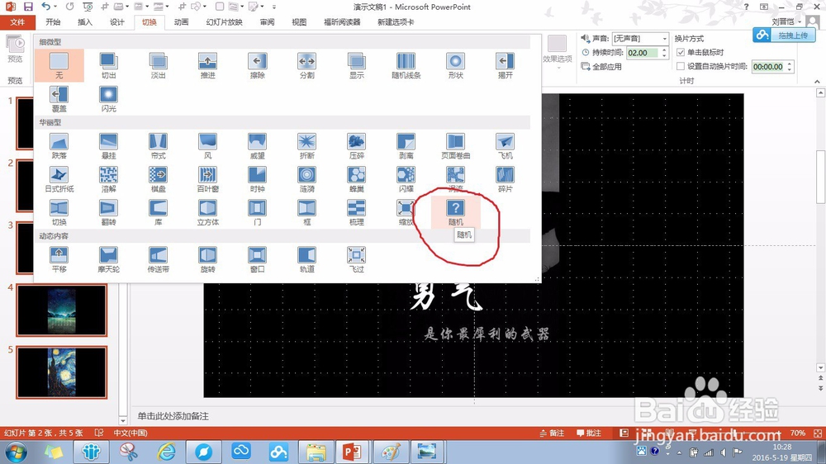Apply the 分割 split transition

point(306,65)
